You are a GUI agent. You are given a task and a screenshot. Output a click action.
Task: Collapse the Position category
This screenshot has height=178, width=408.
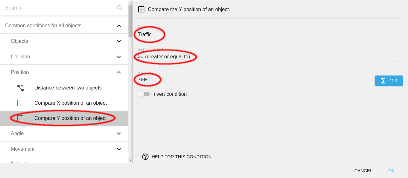point(119,72)
